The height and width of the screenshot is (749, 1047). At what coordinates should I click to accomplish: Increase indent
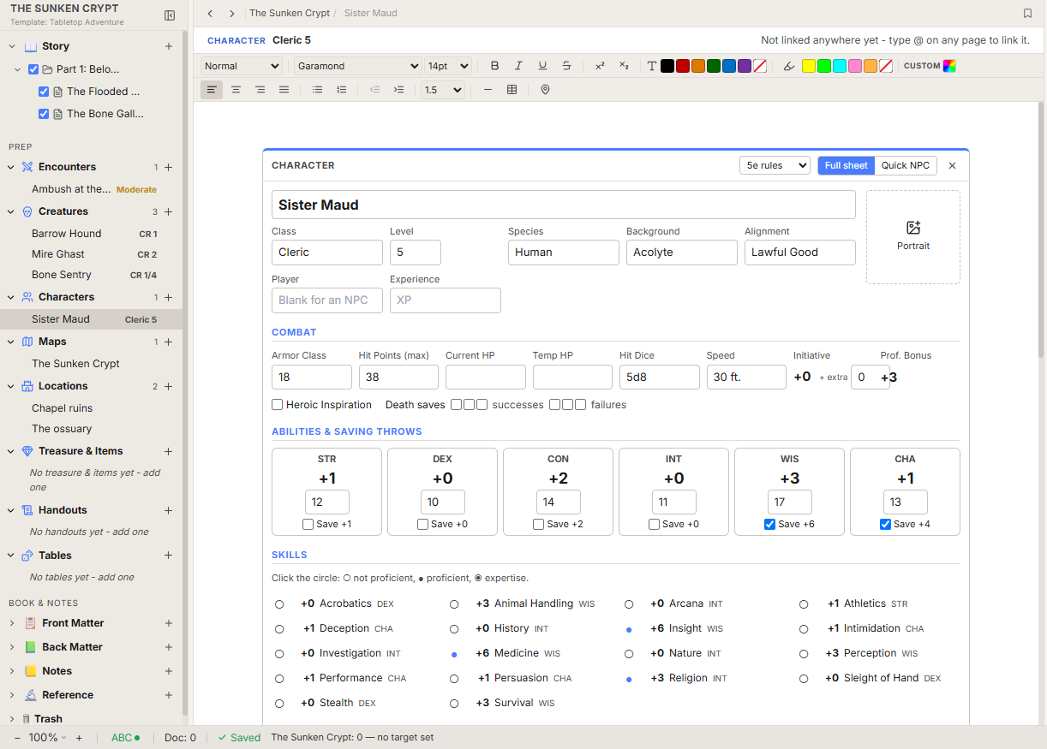click(398, 90)
